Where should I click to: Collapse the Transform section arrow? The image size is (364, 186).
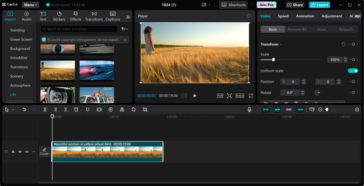281,44
